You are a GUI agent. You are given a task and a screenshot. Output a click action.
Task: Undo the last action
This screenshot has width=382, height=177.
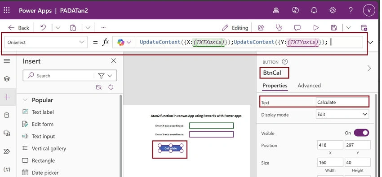[x=43, y=28]
